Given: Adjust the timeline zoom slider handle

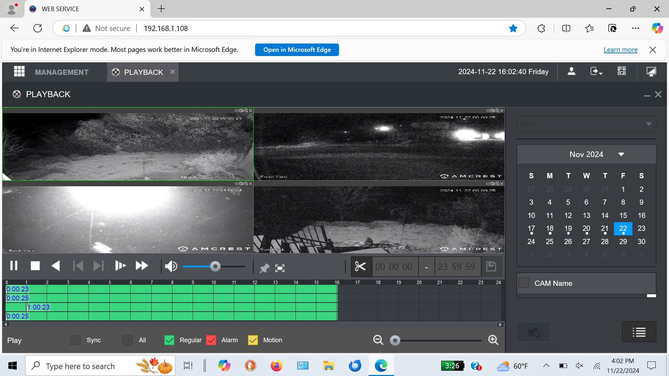Looking at the screenshot, I should pos(395,340).
